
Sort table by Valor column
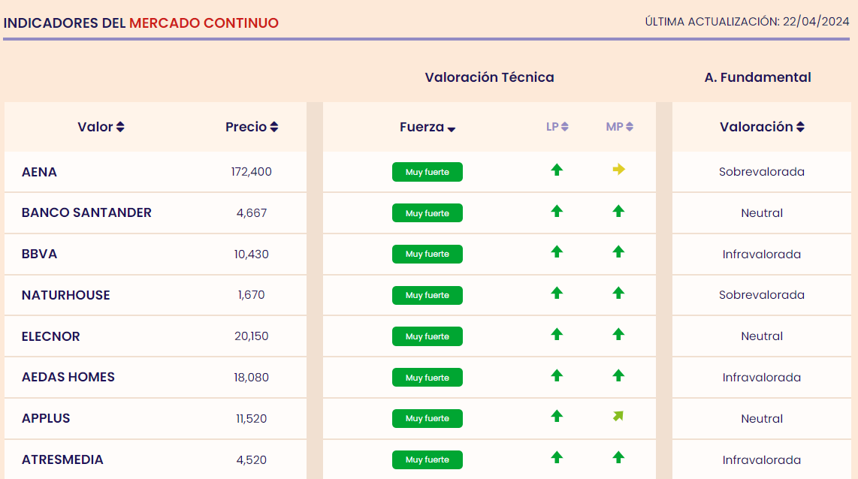[x=101, y=127]
